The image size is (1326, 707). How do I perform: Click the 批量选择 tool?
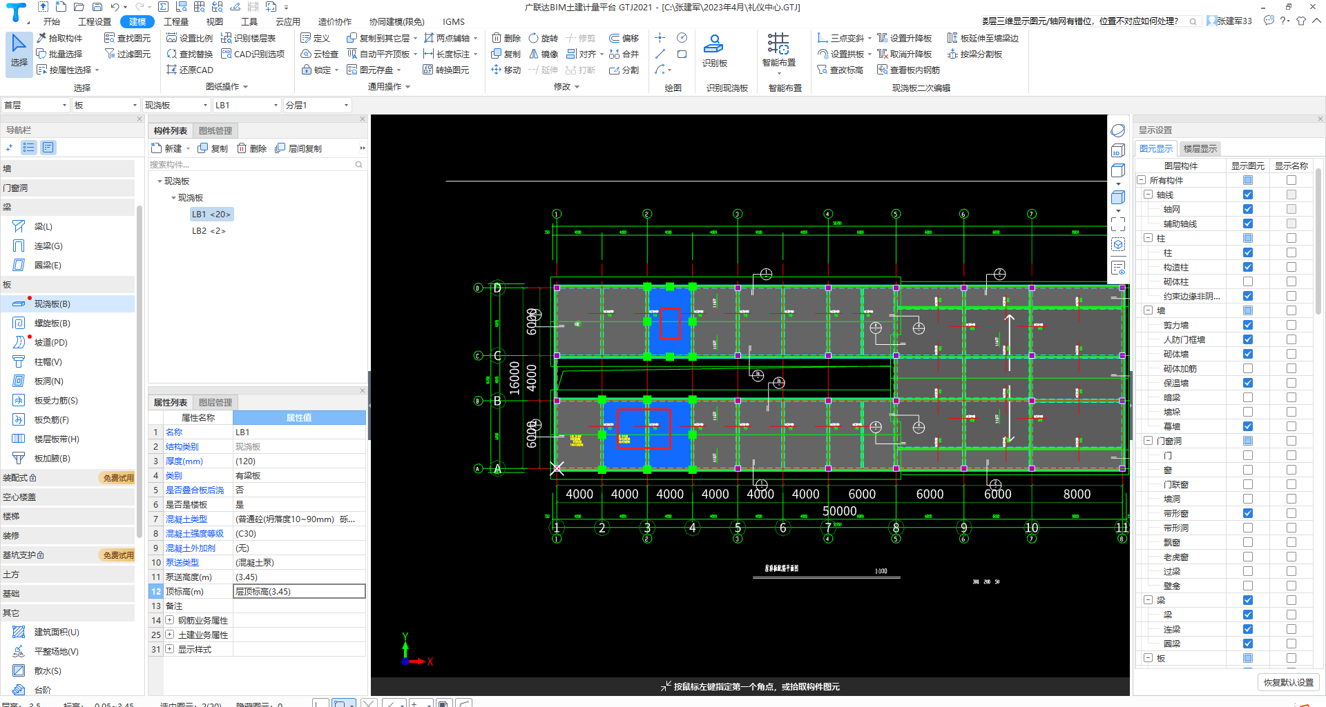[x=59, y=54]
